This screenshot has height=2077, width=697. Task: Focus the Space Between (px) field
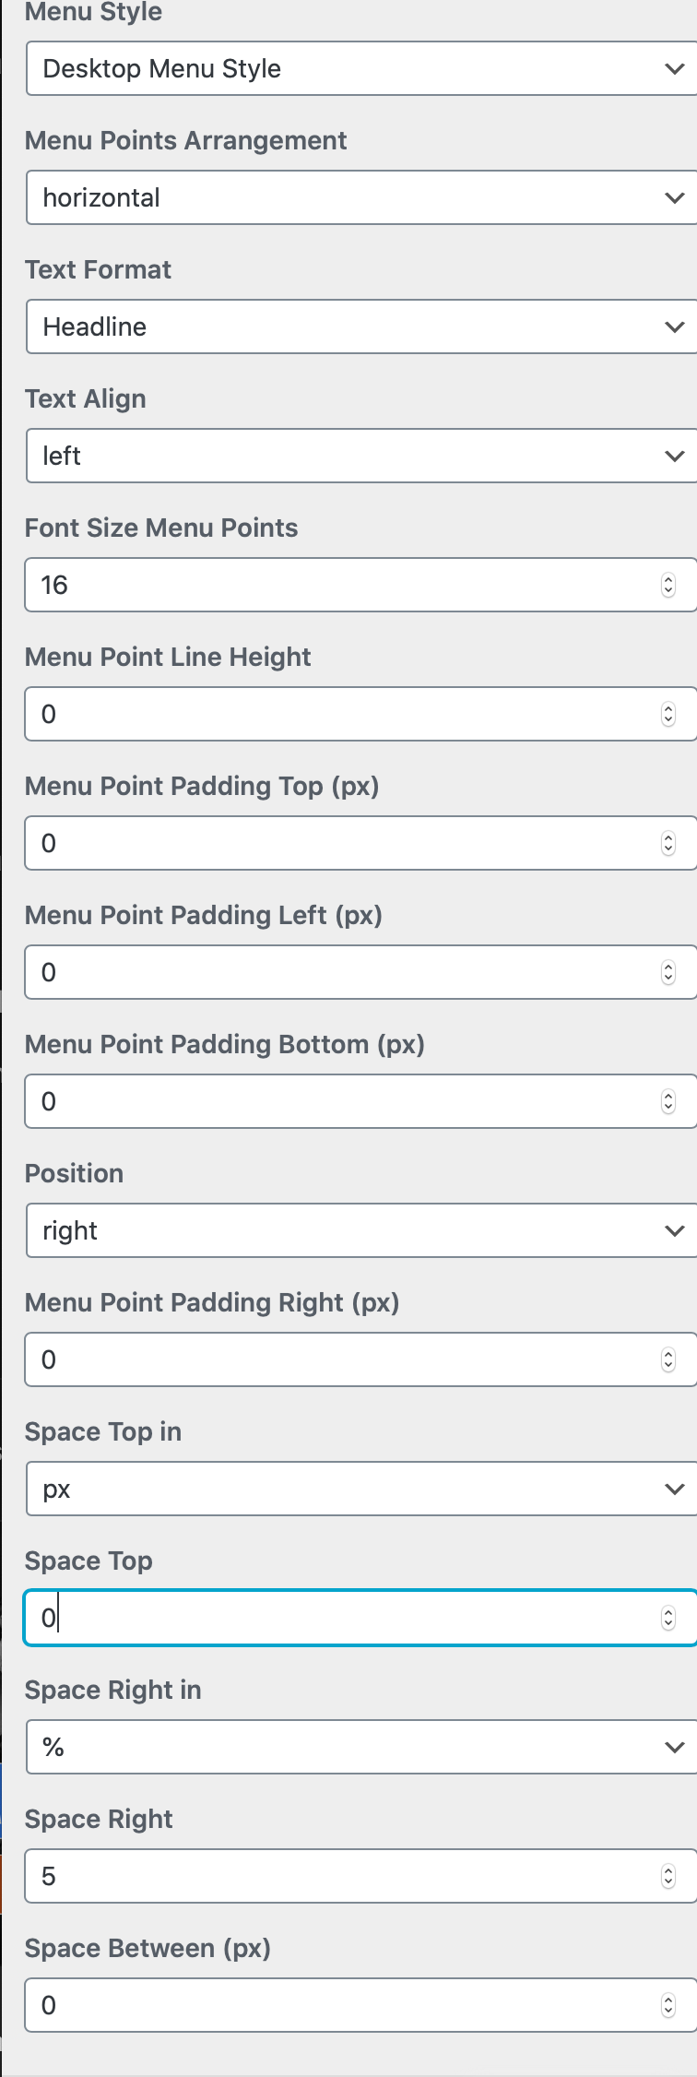[341, 2005]
